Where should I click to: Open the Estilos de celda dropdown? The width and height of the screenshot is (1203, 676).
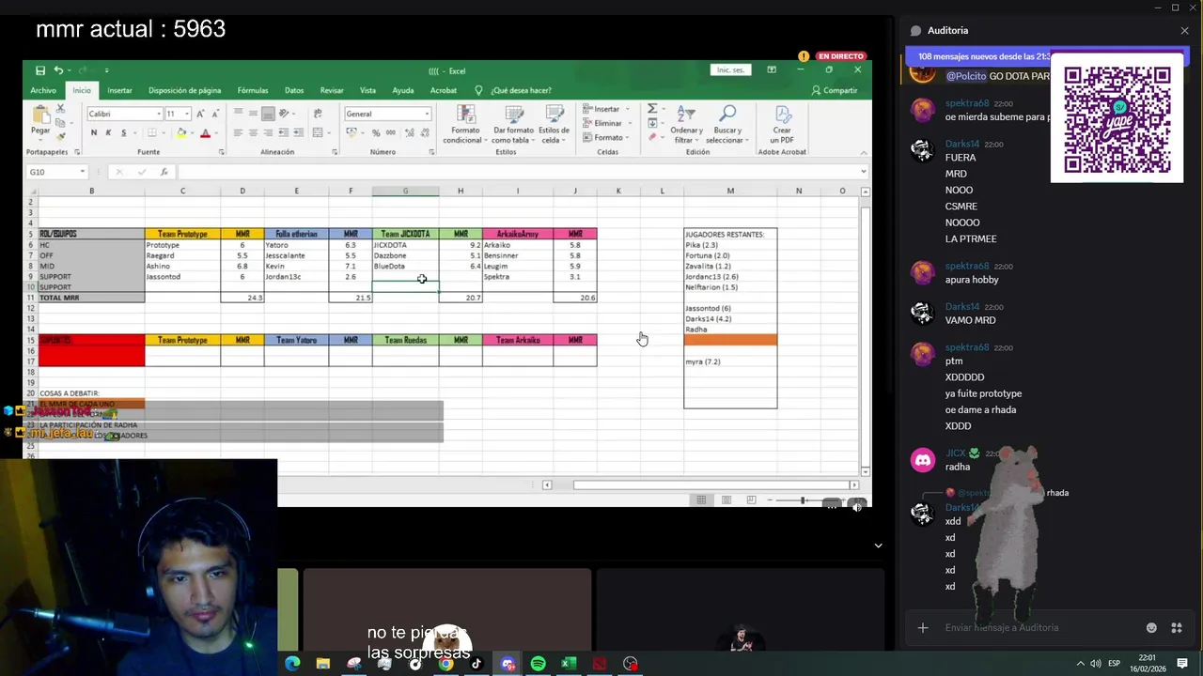[554, 124]
